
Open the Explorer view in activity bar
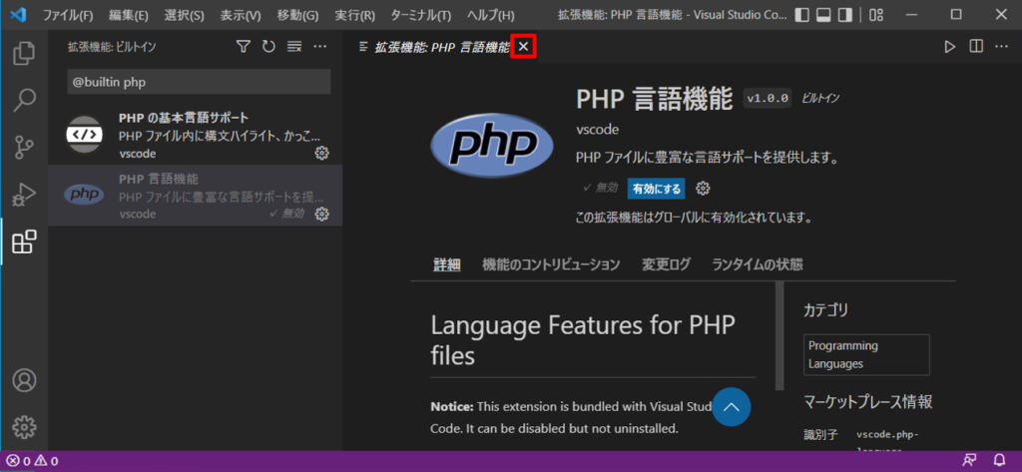[24, 53]
